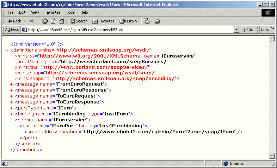Click the Go button
The height and width of the screenshot is (168, 277).
[248, 29]
